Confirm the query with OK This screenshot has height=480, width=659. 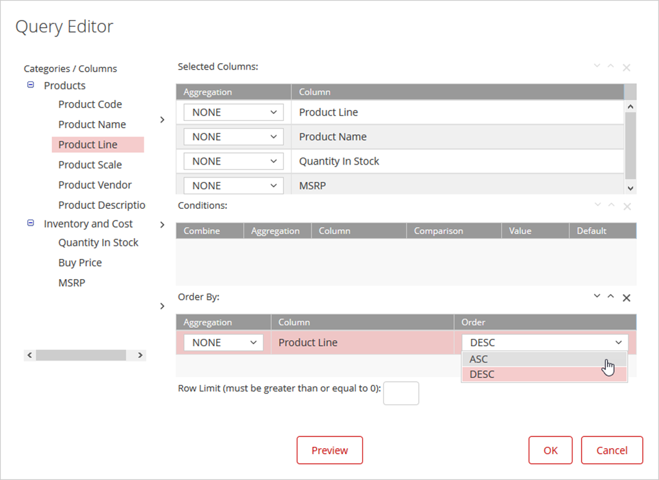tap(550, 450)
